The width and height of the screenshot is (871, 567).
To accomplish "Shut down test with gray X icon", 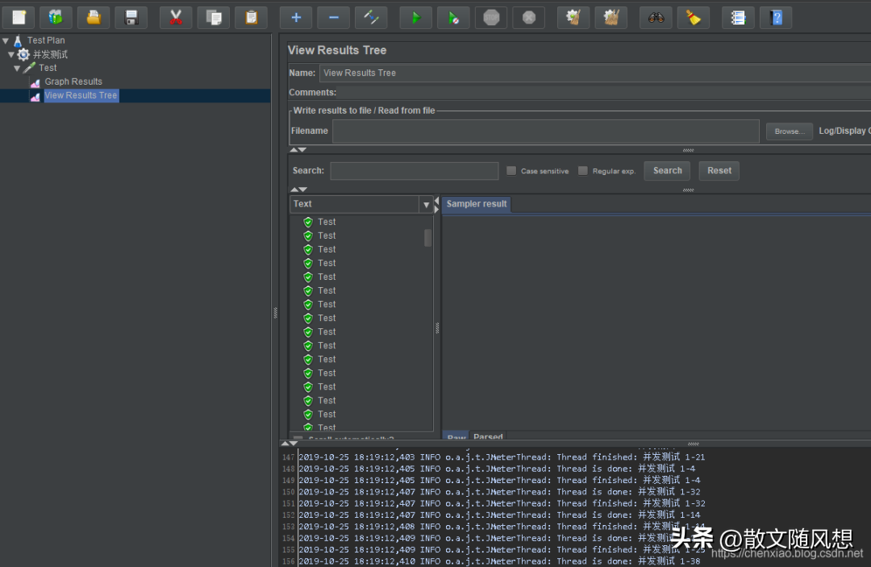I will (529, 18).
